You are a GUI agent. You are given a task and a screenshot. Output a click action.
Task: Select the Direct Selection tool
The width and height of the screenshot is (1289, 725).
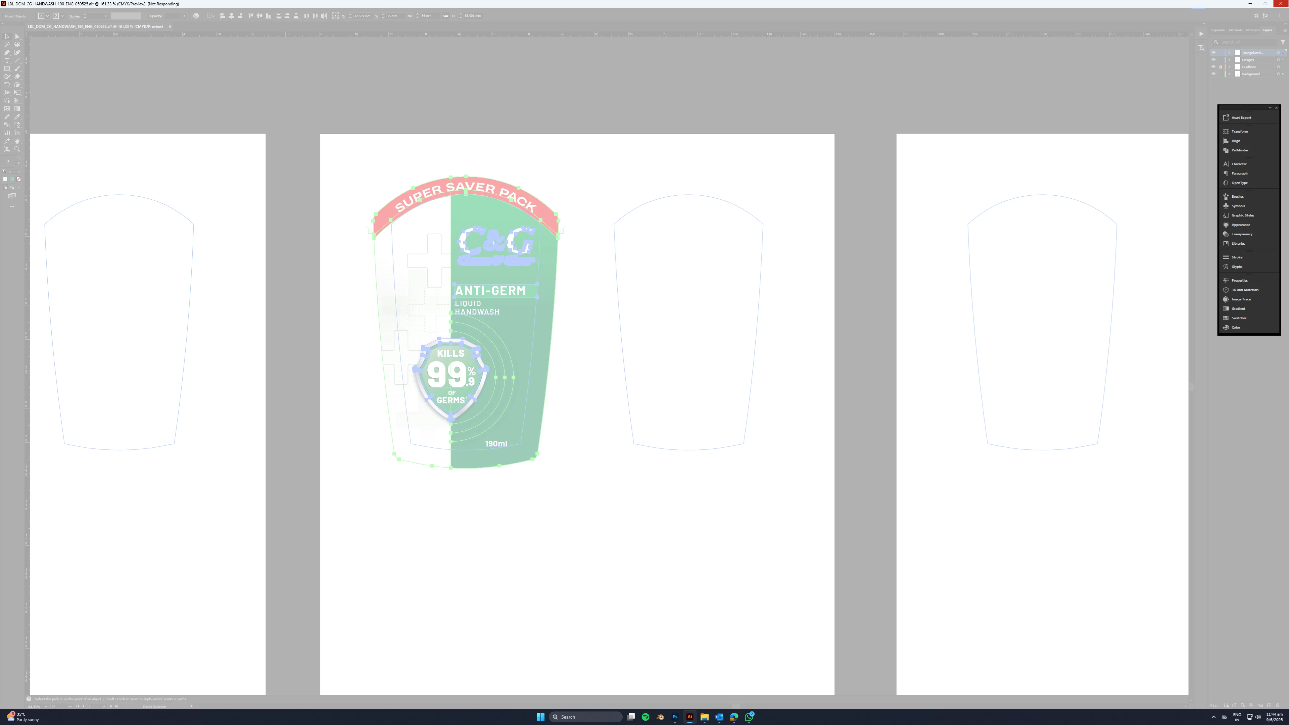[x=17, y=37]
